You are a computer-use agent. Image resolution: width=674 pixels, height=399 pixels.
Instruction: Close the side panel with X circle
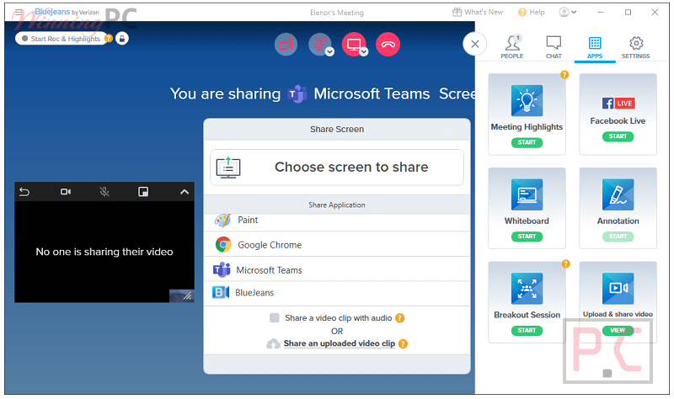[474, 44]
